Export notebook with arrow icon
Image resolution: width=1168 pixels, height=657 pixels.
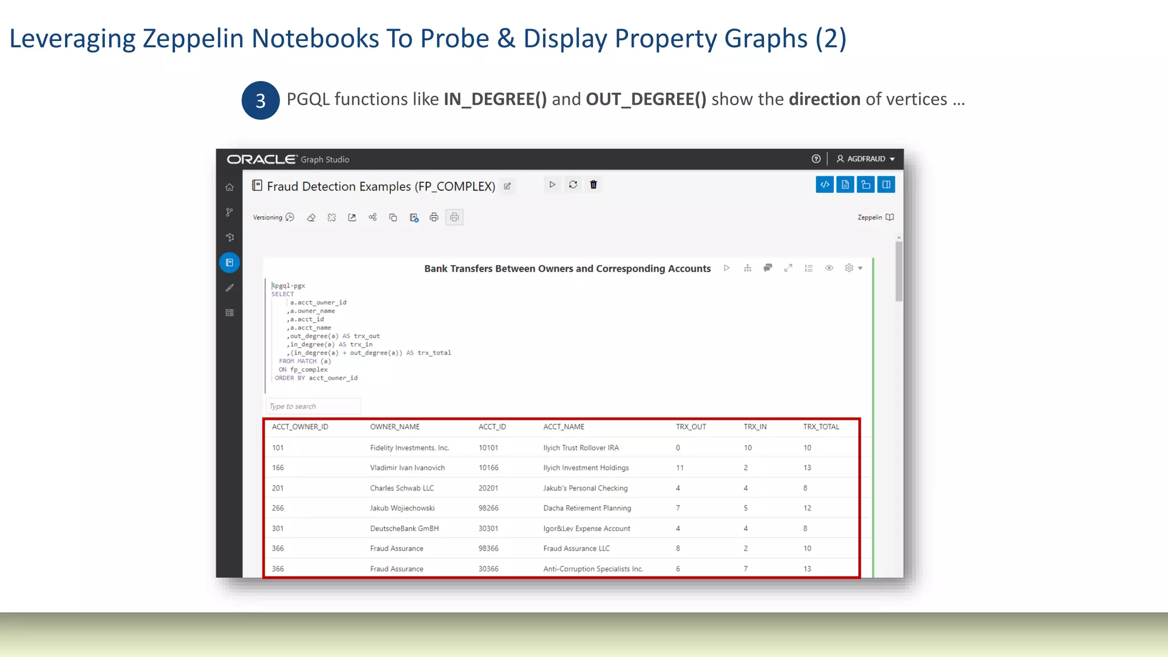tap(352, 217)
